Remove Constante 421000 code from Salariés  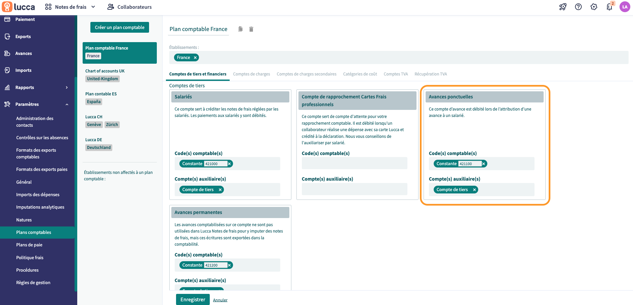229,164
